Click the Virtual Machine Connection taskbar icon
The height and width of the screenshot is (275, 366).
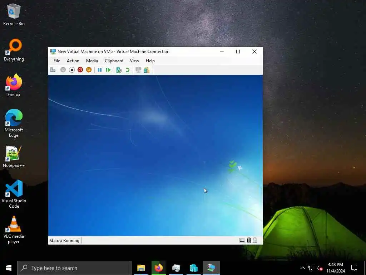(211, 268)
